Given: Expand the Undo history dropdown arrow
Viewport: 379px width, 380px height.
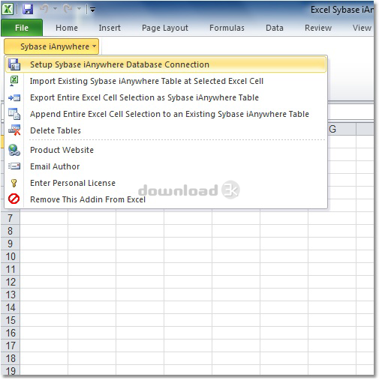Looking at the screenshot, I should [55, 9].
